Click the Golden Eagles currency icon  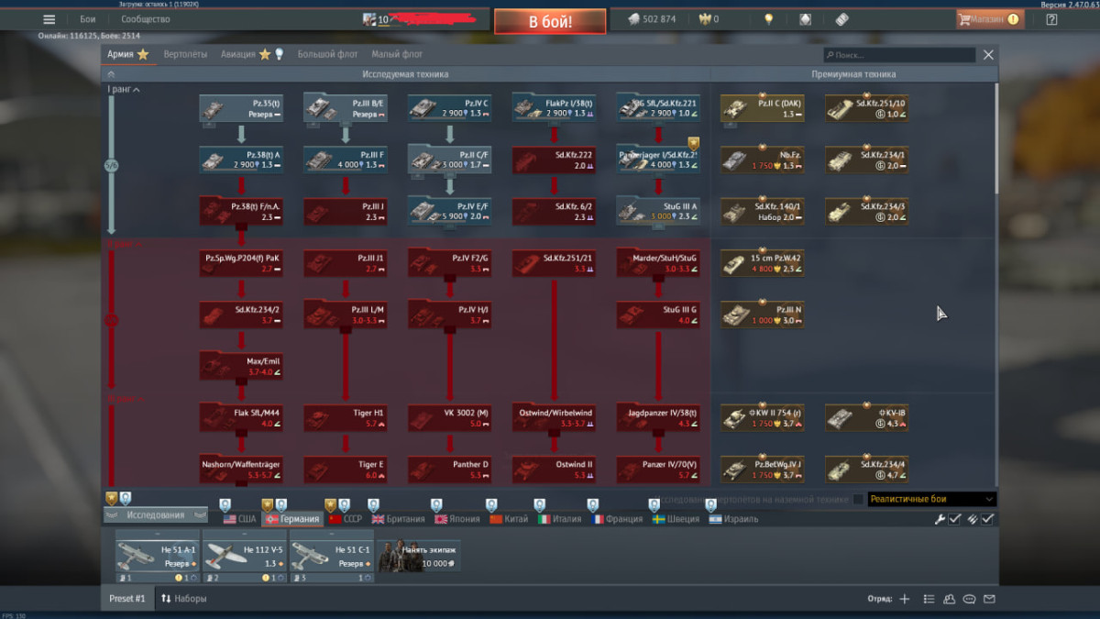705,19
